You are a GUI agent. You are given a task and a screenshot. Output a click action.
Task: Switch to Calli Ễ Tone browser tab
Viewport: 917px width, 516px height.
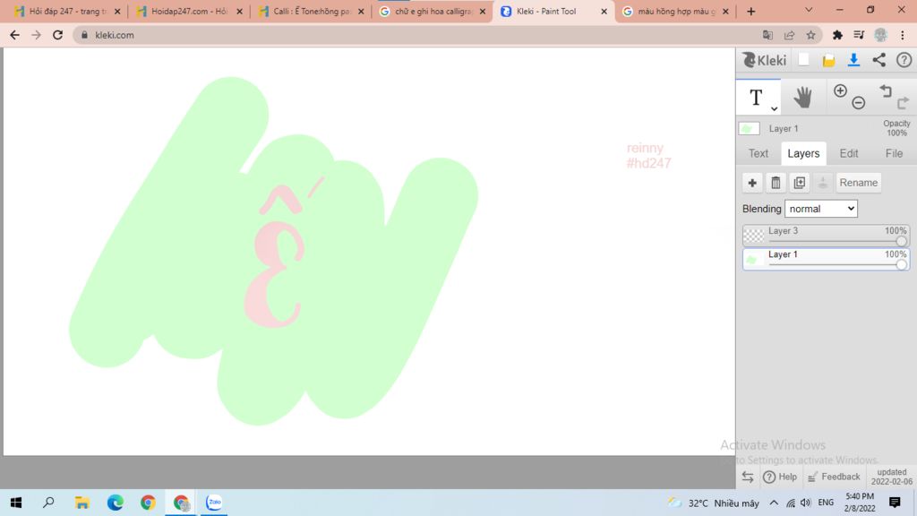[x=311, y=11]
